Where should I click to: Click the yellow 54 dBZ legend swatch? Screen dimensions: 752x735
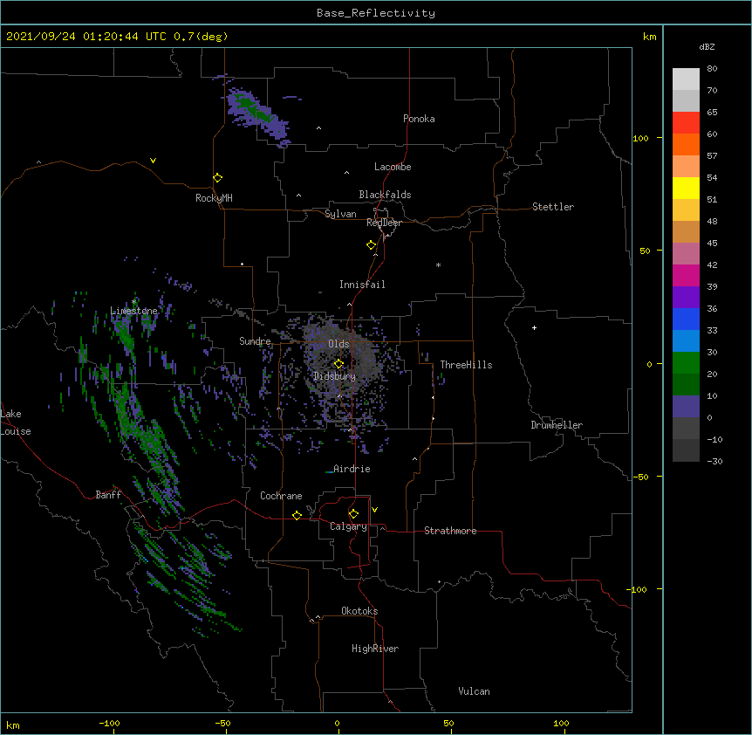point(686,188)
